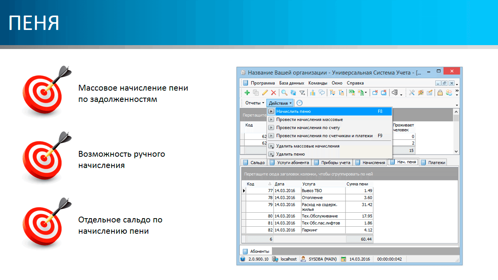Restore the inner child window button
Screen dimensions: 498x280
444,83
